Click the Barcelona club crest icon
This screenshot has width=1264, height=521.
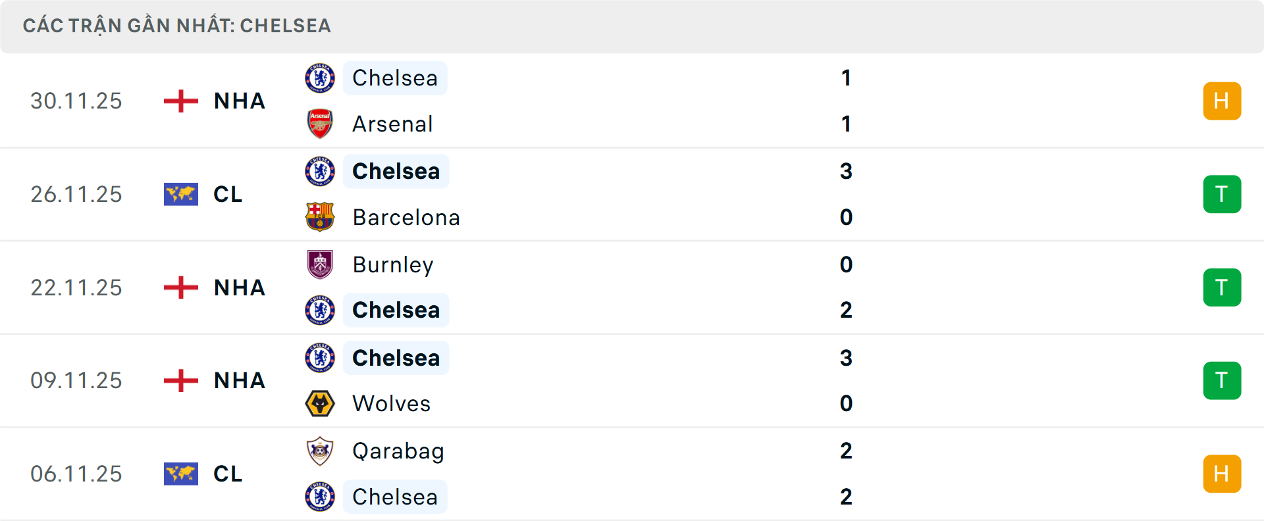(320, 217)
